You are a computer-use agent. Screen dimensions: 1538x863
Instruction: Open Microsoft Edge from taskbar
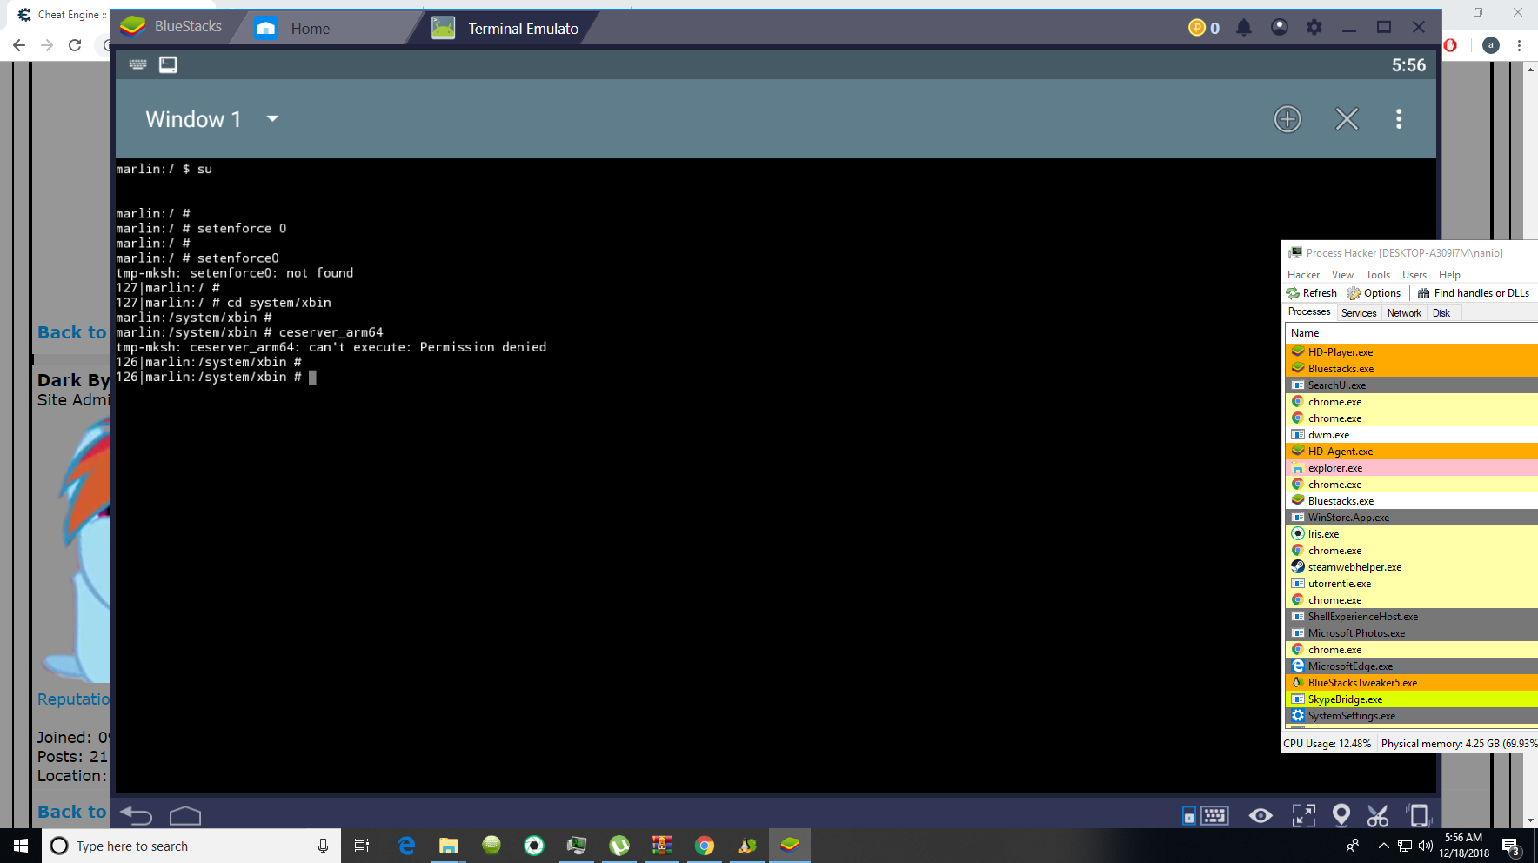click(406, 846)
